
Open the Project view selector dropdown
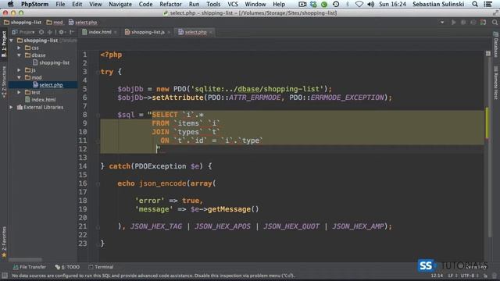(x=23, y=32)
